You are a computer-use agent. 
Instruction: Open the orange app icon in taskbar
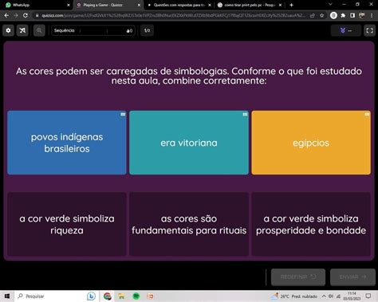pyautogui.click(x=150, y=296)
